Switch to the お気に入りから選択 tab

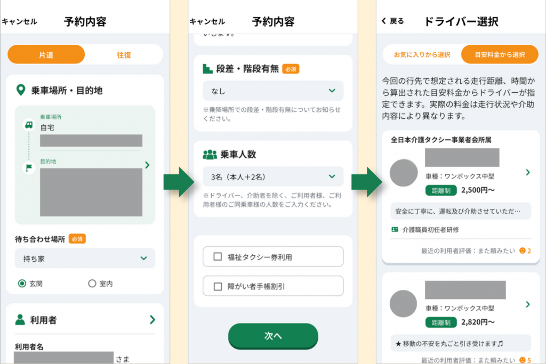(422, 55)
